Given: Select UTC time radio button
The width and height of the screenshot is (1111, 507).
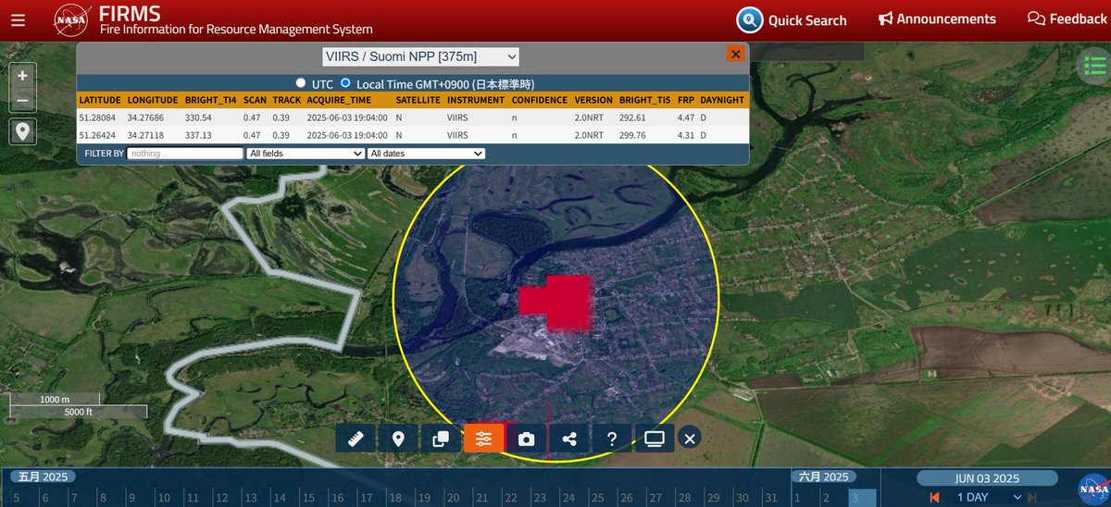Looking at the screenshot, I should (301, 83).
